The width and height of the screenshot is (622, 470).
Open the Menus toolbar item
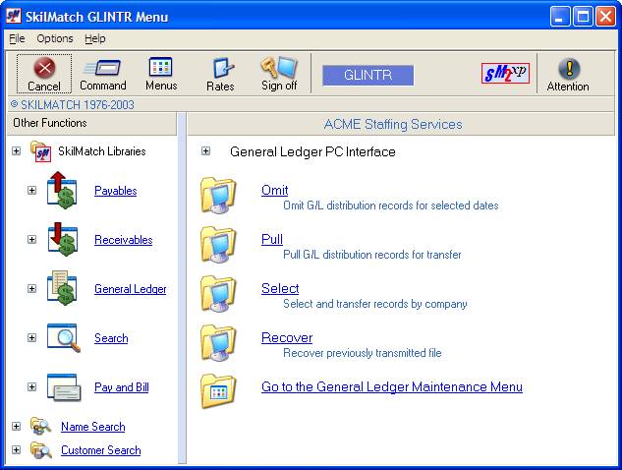[x=161, y=74]
